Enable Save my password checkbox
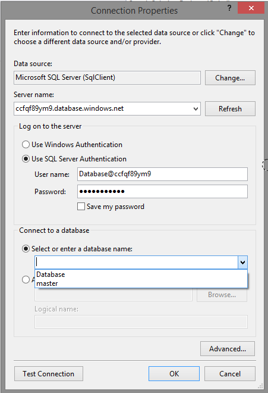268x393 pixels. coord(81,207)
